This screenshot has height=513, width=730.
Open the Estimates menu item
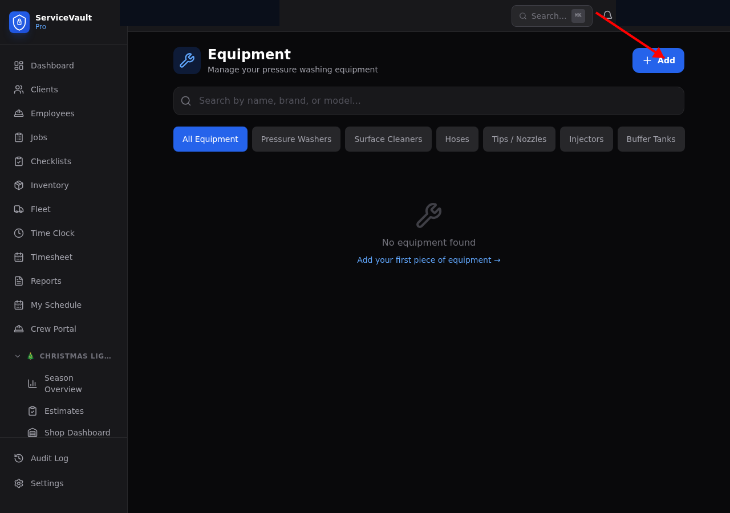click(64, 411)
